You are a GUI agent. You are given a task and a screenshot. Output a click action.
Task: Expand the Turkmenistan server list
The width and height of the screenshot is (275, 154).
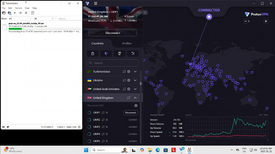(135, 72)
